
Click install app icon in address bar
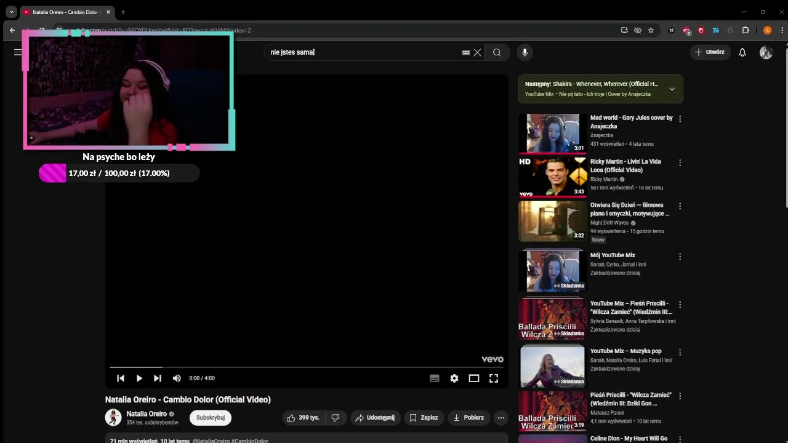624,30
